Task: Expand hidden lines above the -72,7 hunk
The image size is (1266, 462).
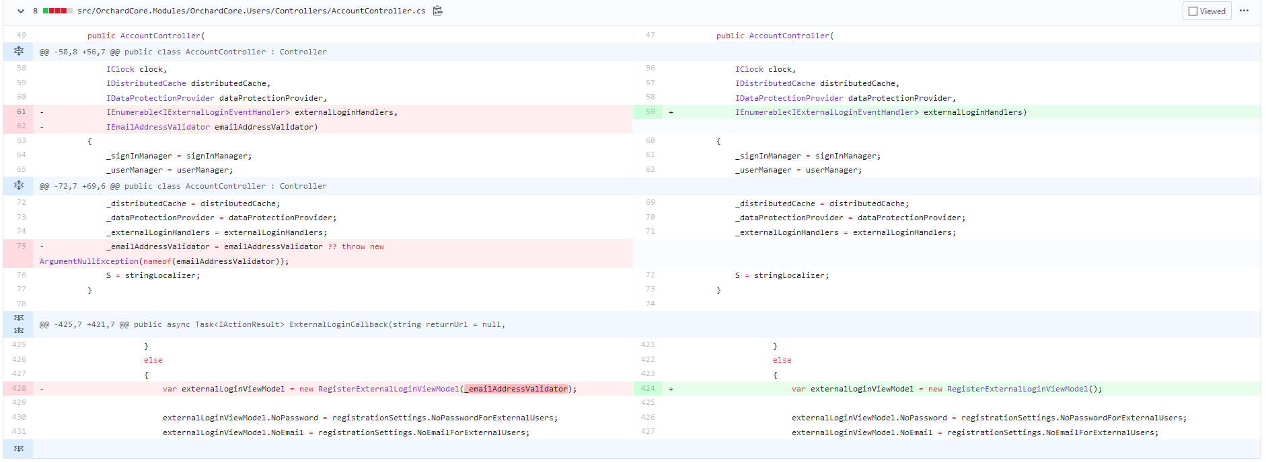Action: click(18, 185)
